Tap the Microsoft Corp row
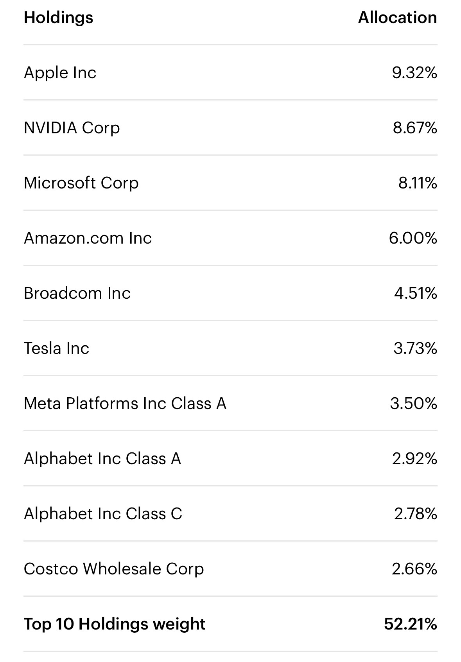Screen dimensions: 461x662 [x=230, y=183]
